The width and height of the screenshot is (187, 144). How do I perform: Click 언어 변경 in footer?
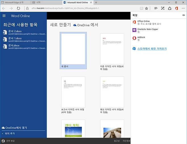pyautogui.click(x=11, y=141)
